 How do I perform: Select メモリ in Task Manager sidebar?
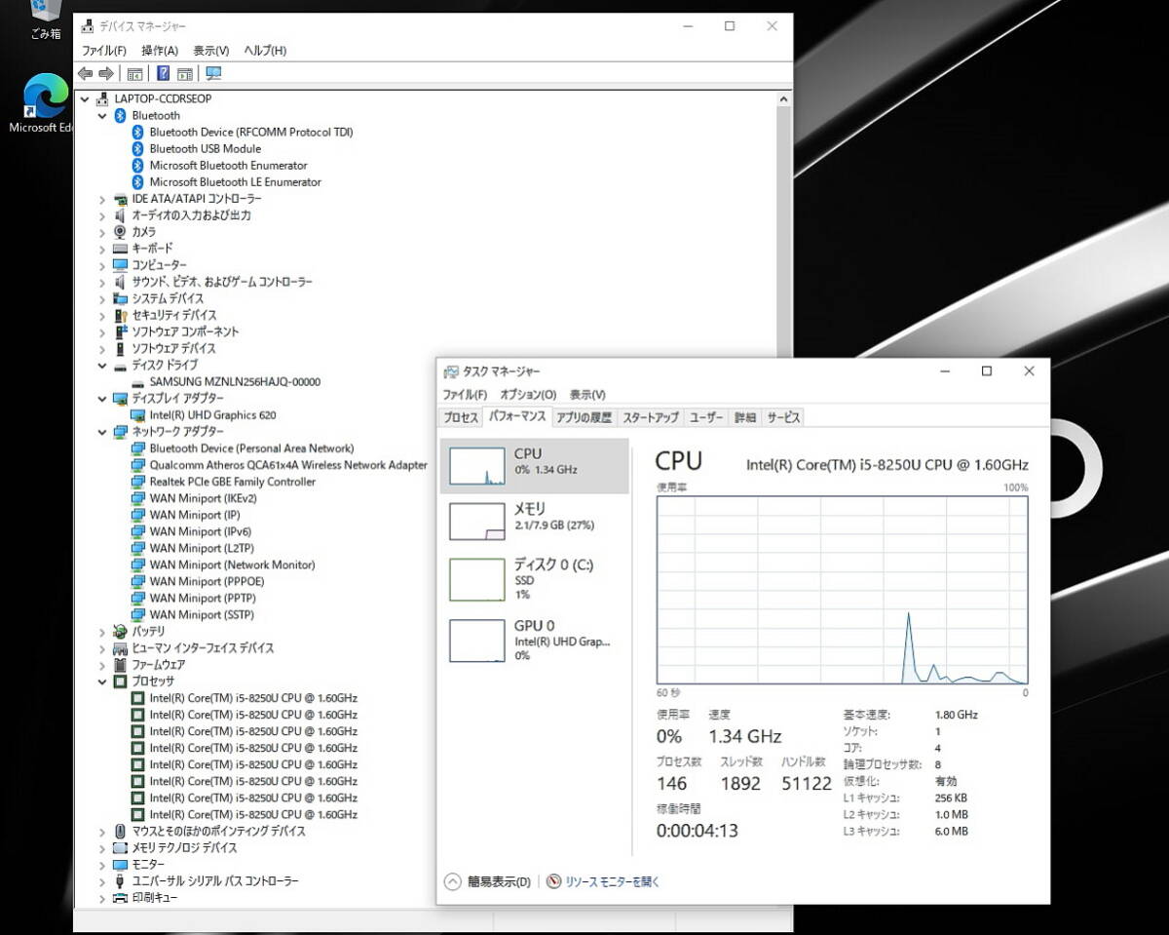[534, 520]
